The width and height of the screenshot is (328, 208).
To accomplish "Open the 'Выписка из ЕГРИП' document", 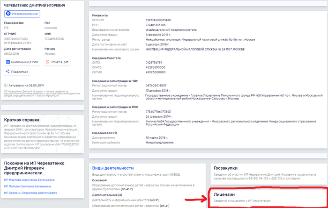I will tap(22, 62).
